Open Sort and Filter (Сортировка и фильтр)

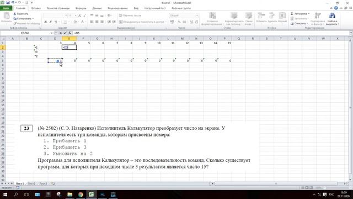point(318,18)
